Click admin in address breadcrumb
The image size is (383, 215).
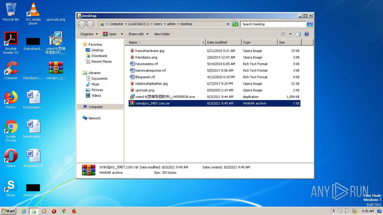tap(171, 24)
